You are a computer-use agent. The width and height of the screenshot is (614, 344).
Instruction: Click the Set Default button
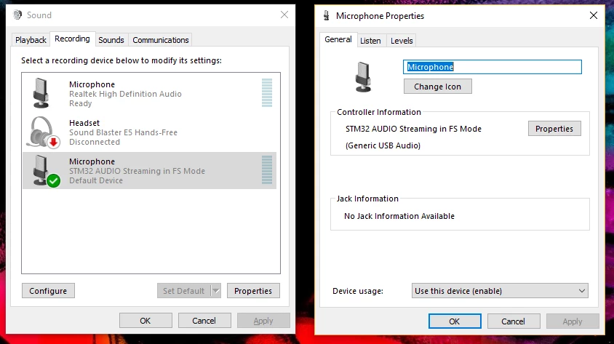coord(183,291)
